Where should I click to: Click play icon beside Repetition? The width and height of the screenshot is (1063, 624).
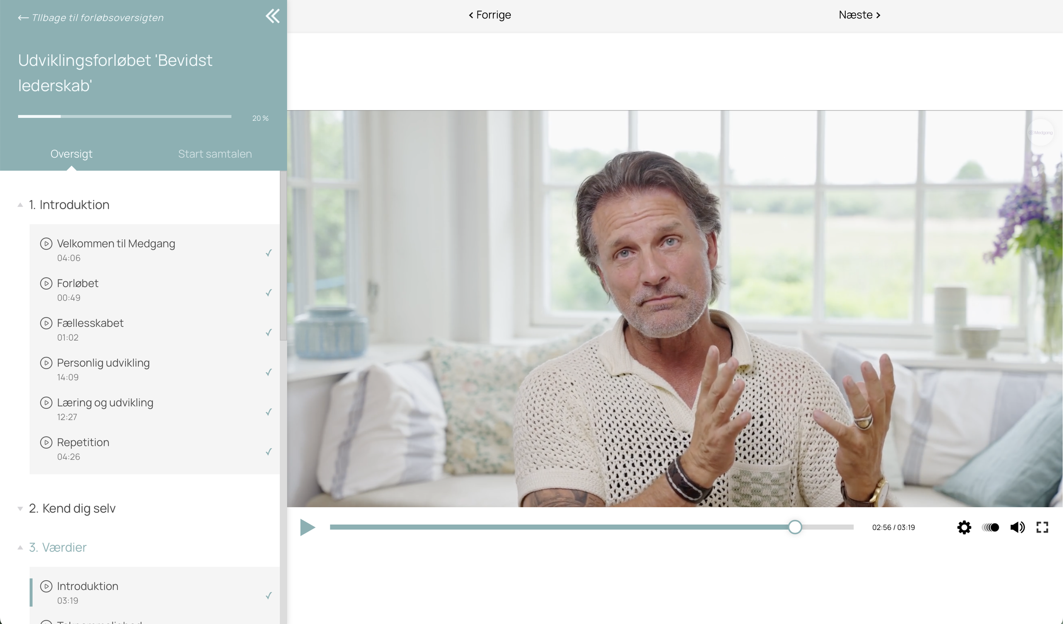pos(46,442)
